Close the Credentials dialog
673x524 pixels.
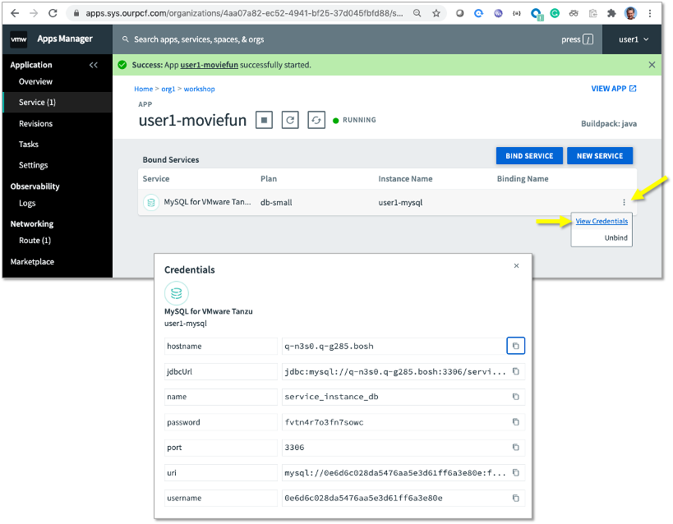(x=516, y=265)
